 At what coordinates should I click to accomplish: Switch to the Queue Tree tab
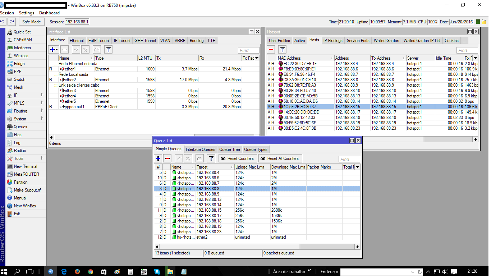(229, 149)
